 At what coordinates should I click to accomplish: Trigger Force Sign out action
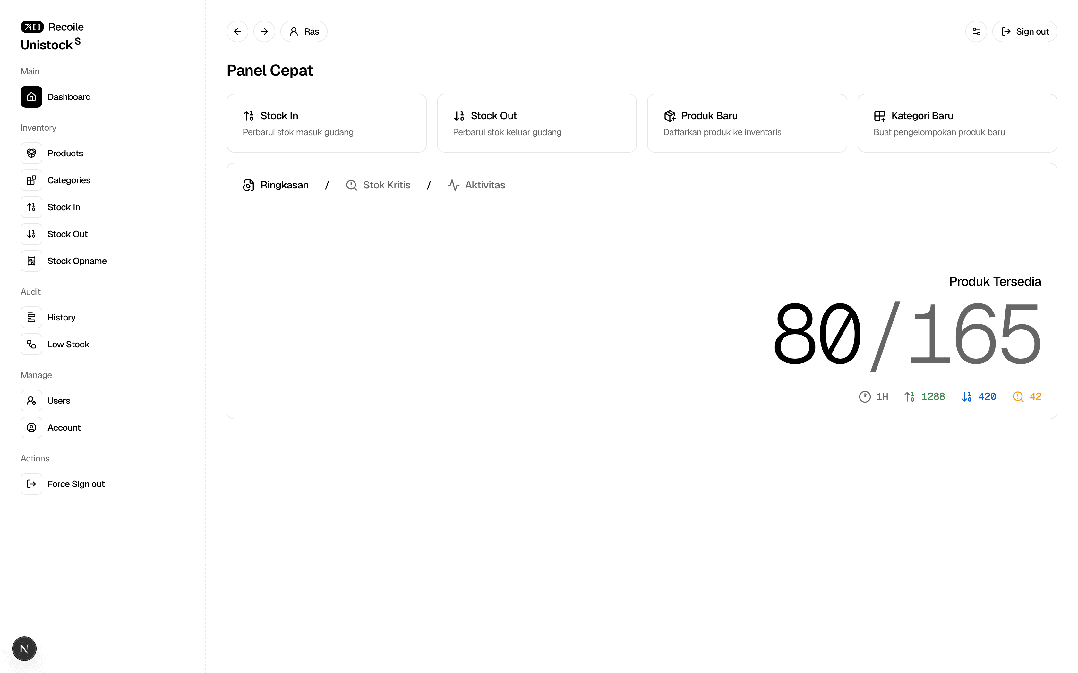click(76, 484)
